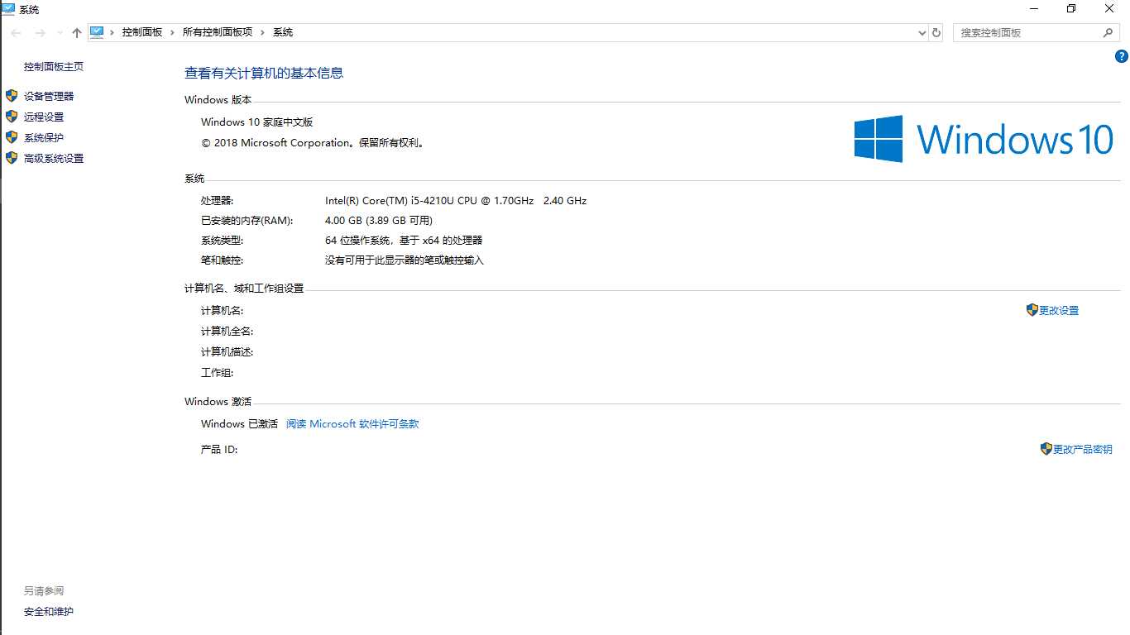The width and height of the screenshot is (1130, 635).
Task: Click the heading 查看有关计算机的基本信息
Action: [x=264, y=73]
